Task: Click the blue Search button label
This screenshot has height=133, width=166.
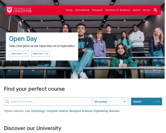Action: [x=137, y=102]
